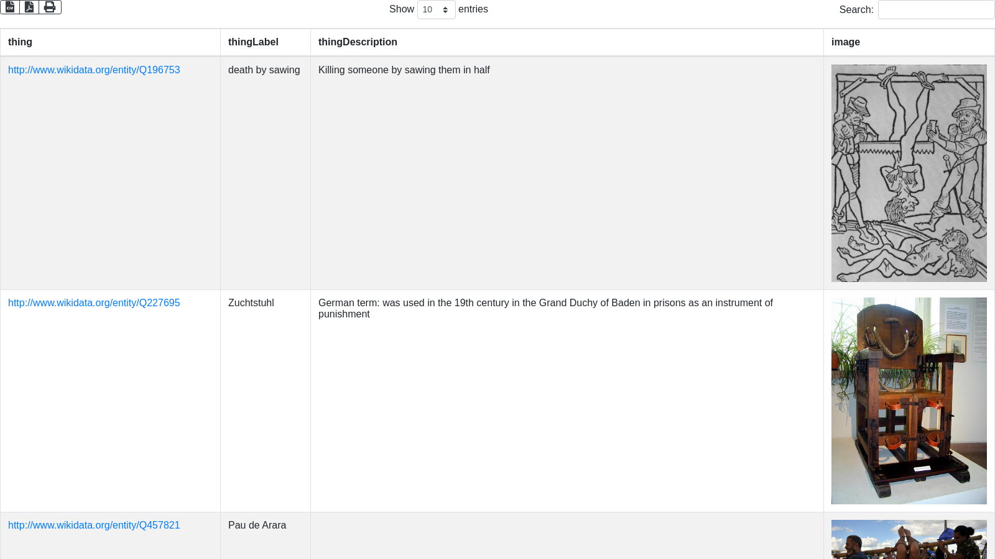
Task: Click the death by sawing woodcut image
Action: tap(909, 173)
